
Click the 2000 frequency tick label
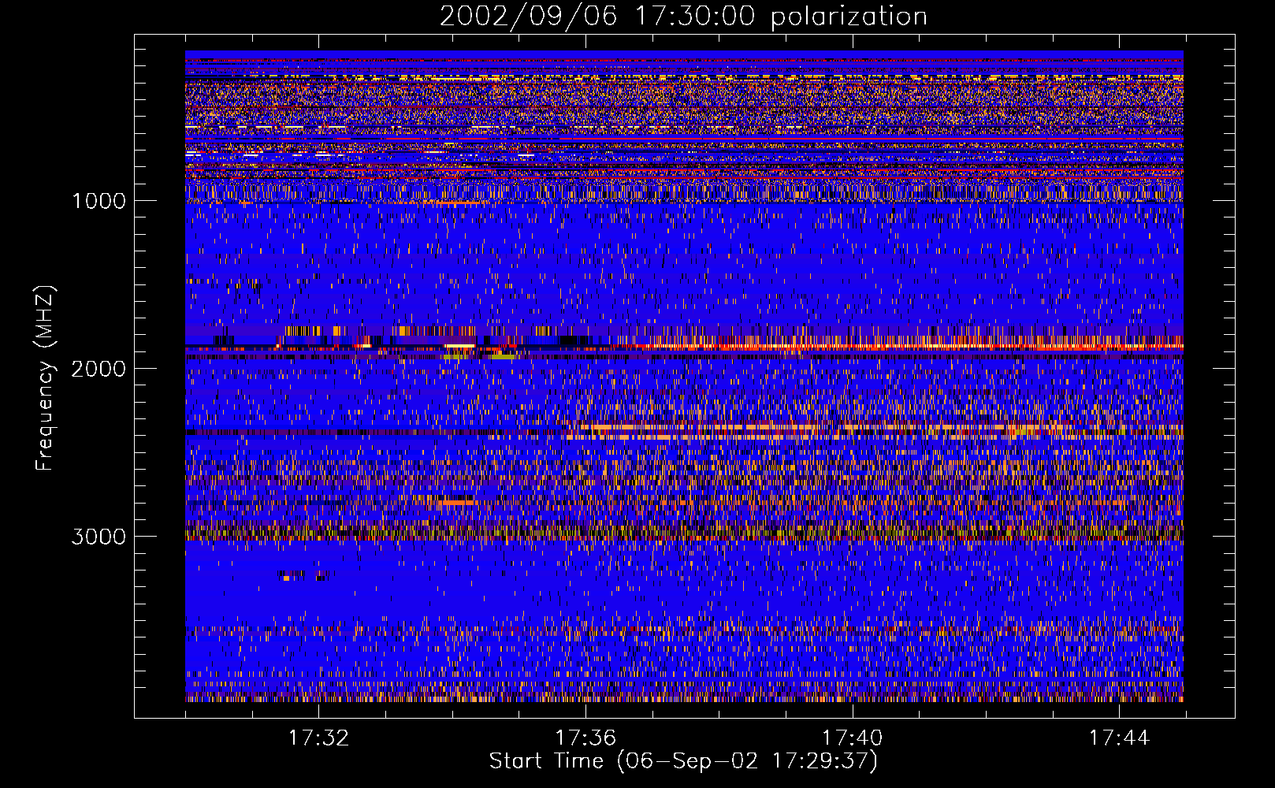pyautogui.click(x=99, y=369)
